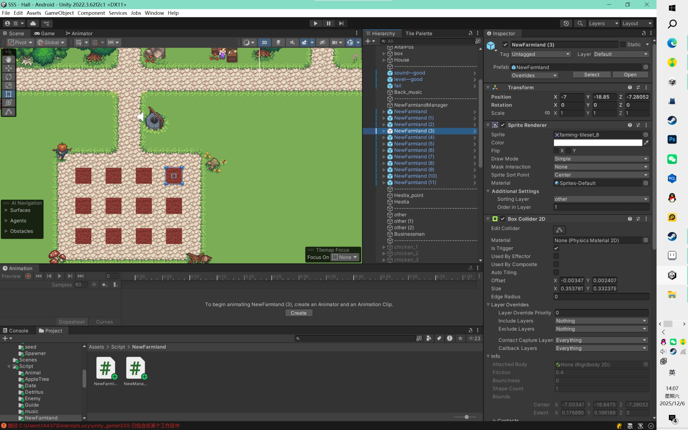Select the Hand tool in Scene
The height and width of the screenshot is (430, 688).
(9, 59)
